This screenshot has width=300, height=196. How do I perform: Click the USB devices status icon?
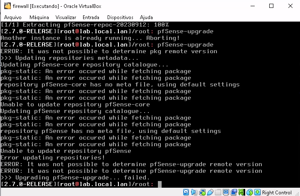point(210,192)
